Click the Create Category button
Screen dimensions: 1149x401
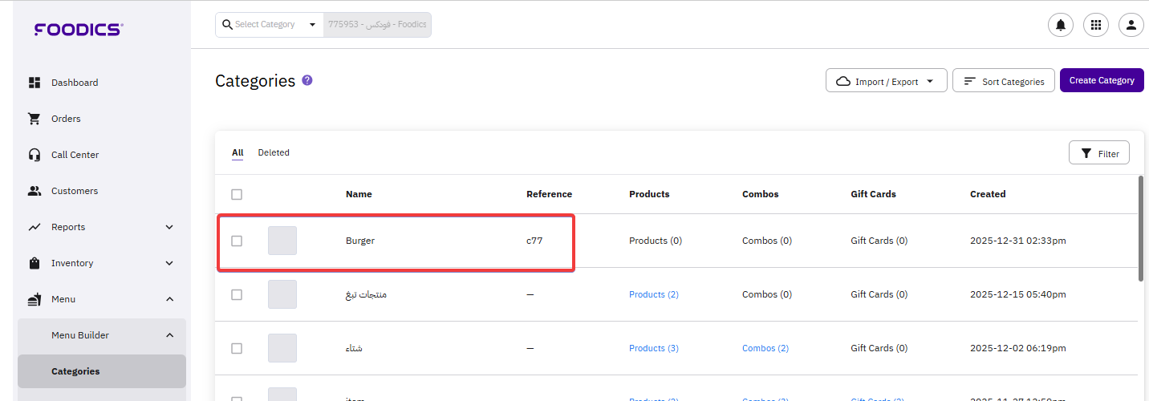[1101, 80]
